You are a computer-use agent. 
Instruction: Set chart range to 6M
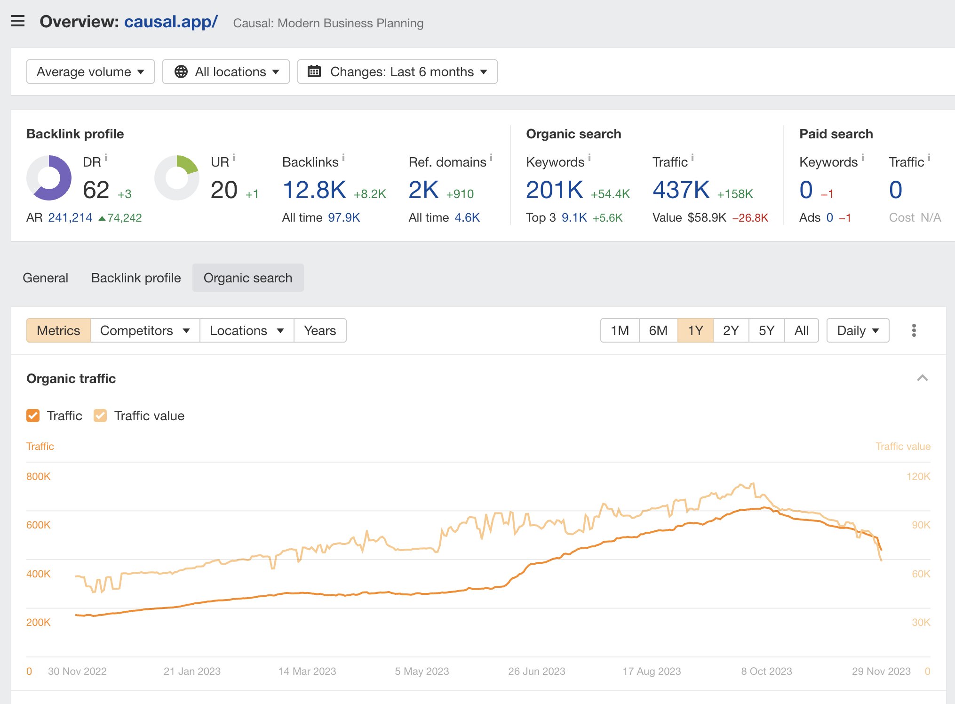(x=658, y=330)
